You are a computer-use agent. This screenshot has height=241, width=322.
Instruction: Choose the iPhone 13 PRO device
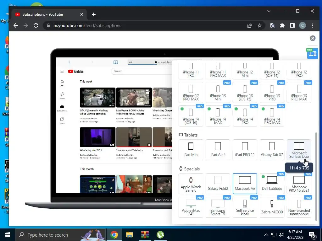[x=272, y=93]
